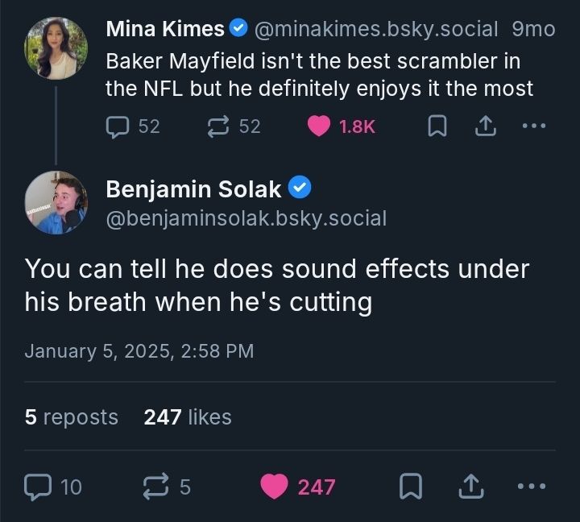
Task: Repost Mina Kimes' post
Action: click(219, 126)
